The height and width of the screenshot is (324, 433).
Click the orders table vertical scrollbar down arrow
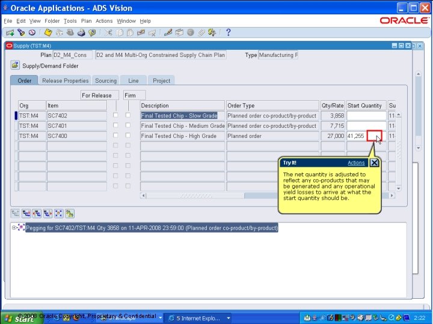398,189
